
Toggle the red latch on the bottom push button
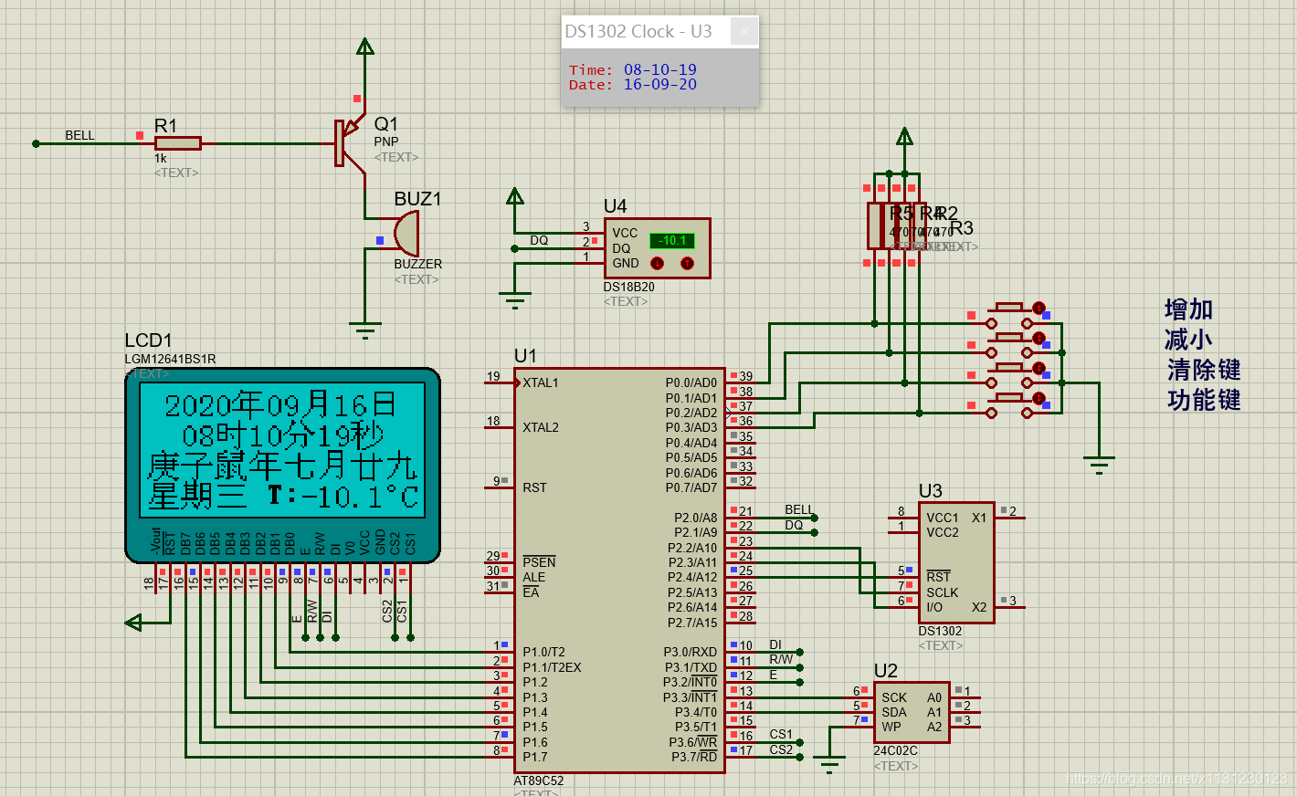point(1039,399)
